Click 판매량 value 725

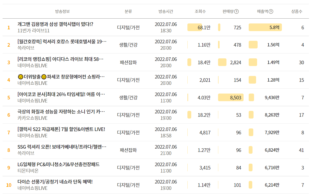click(237, 28)
